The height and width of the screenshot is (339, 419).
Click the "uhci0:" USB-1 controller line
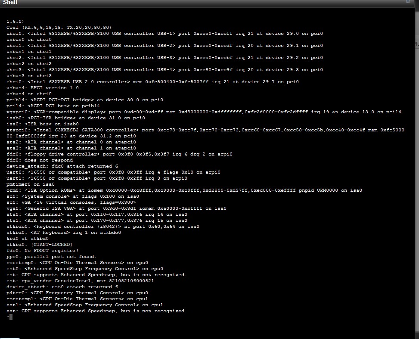[164, 34]
